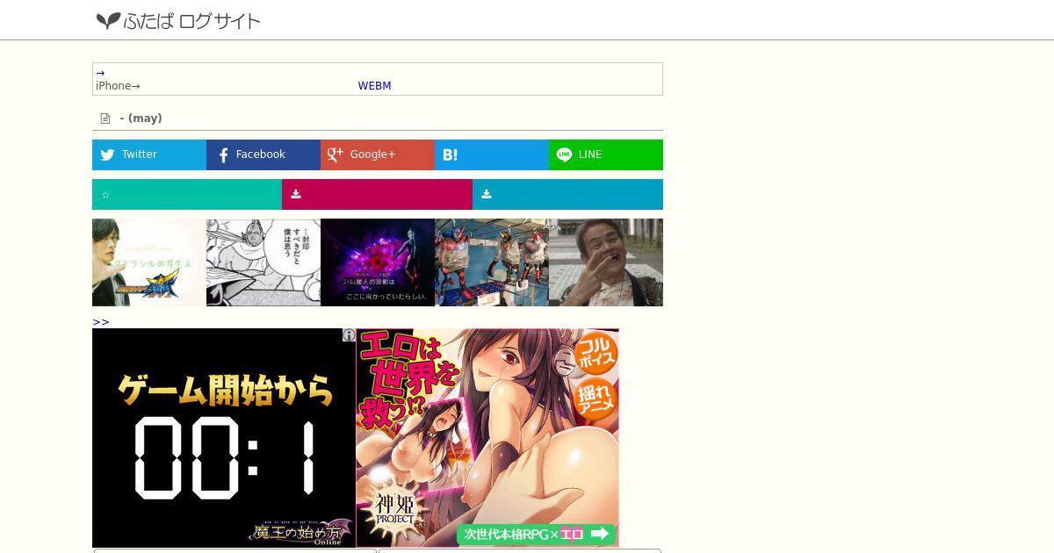
Task: Share the page on LINE
Action: [606, 154]
